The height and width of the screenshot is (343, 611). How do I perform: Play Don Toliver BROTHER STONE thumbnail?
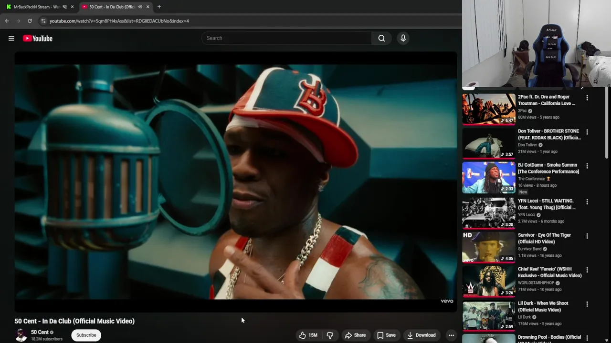point(489,143)
